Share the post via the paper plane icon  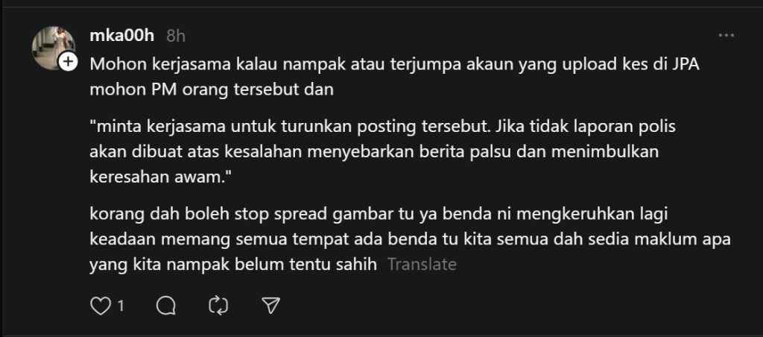click(x=270, y=306)
